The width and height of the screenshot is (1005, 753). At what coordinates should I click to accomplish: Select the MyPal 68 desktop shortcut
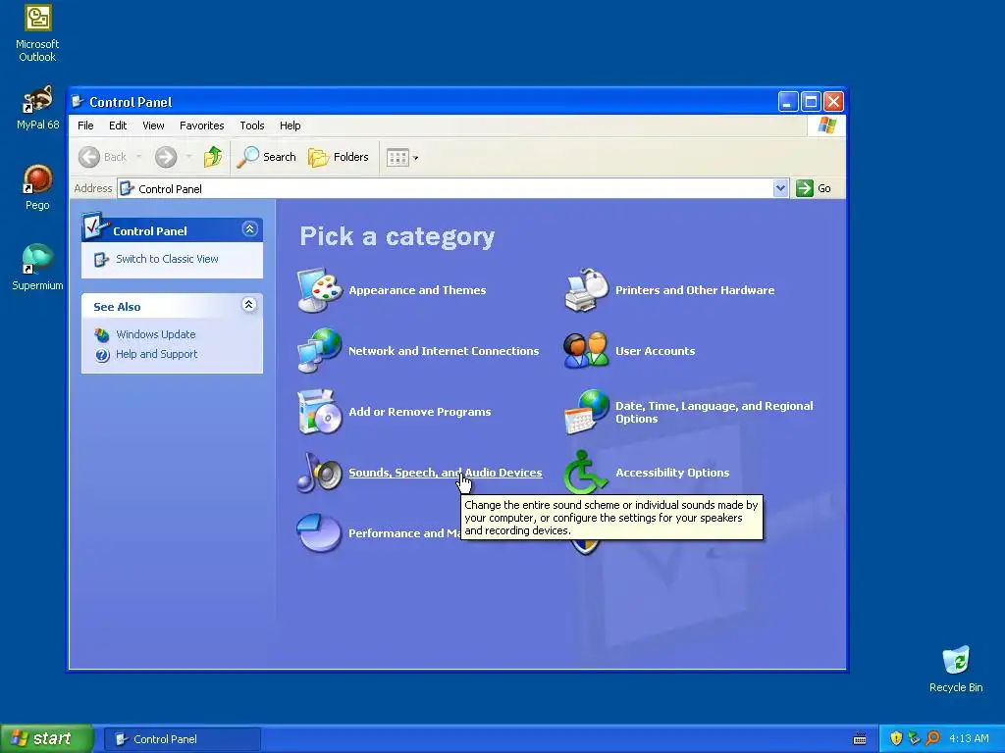38,108
